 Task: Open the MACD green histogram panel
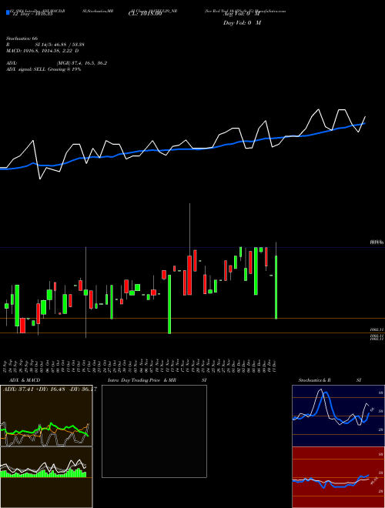(46, 477)
